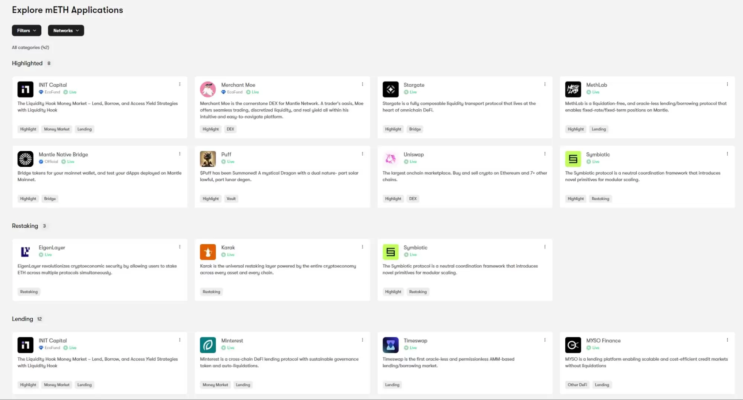Open the Stargate card three-dot menu
Viewport: 743px width, 400px height.
(545, 84)
